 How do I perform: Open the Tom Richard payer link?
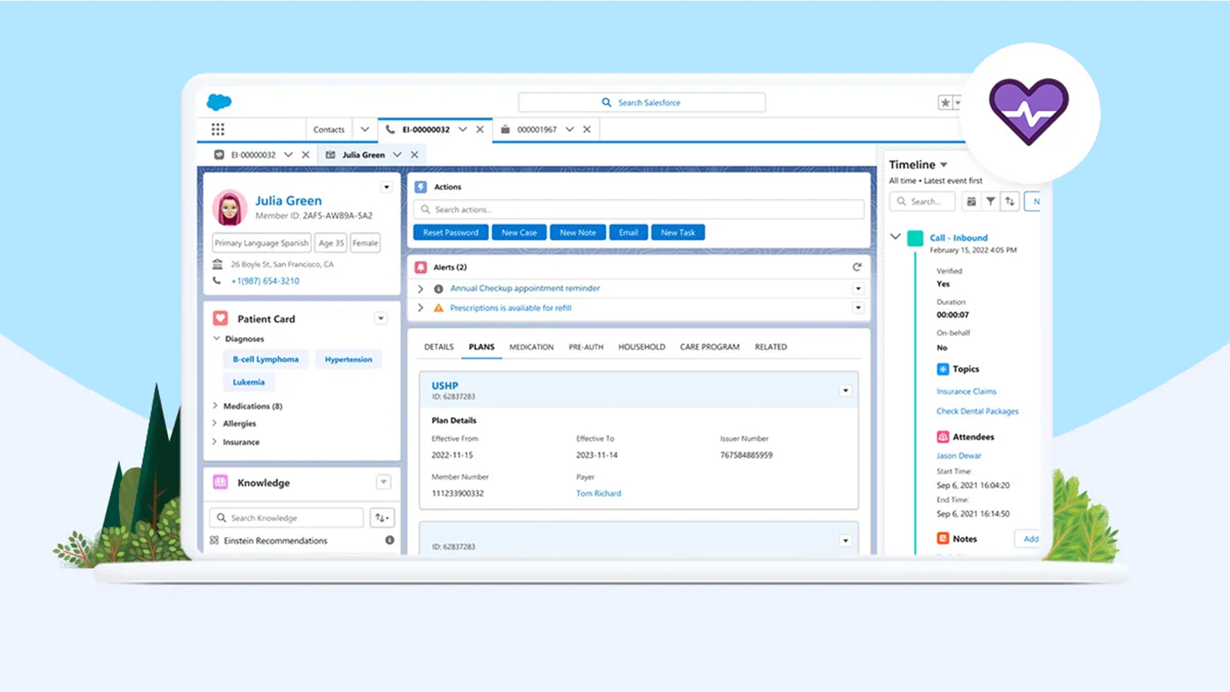click(598, 493)
